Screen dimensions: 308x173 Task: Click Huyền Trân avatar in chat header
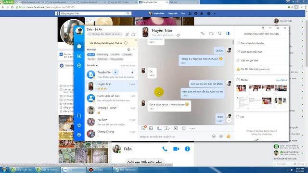pos(145,32)
